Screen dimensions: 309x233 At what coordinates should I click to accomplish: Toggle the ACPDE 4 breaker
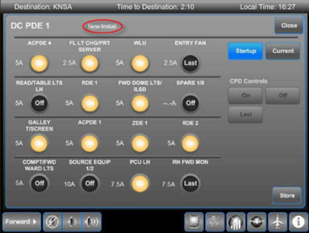point(39,63)
